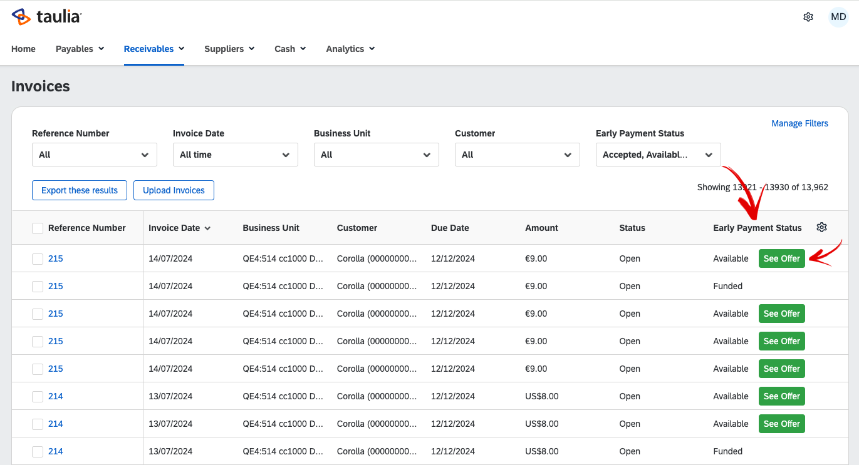Click the results count text
Image resolution: width=859 pixels, height=465 pixels.
coord(763,187)
